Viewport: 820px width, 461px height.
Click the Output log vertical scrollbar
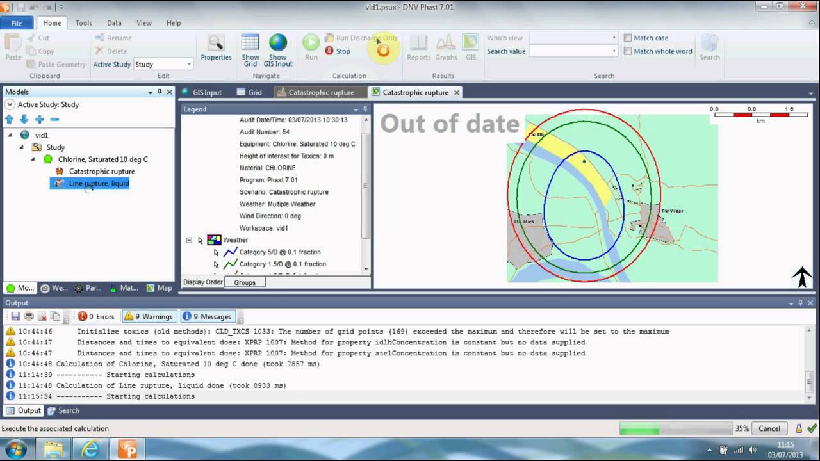810,363
